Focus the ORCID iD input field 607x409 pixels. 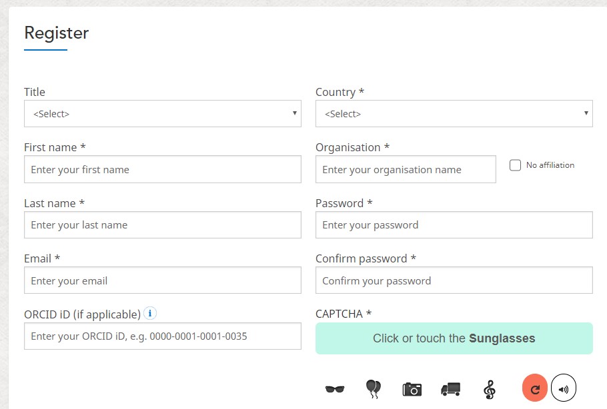pos(163,336)
